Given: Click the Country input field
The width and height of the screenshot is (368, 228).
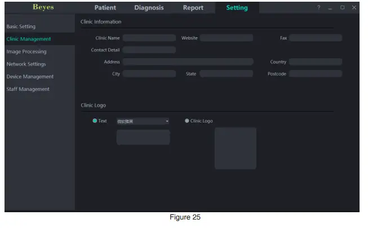Looking at the screenshot, I should [316, 62].
